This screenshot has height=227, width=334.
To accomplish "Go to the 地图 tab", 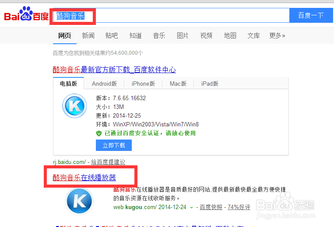I will coord(230,35).
